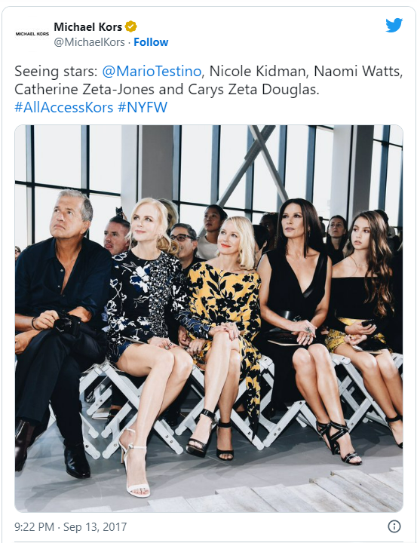
Task: Click the @MichaelKors handle
Action: [x=89, y=42]
